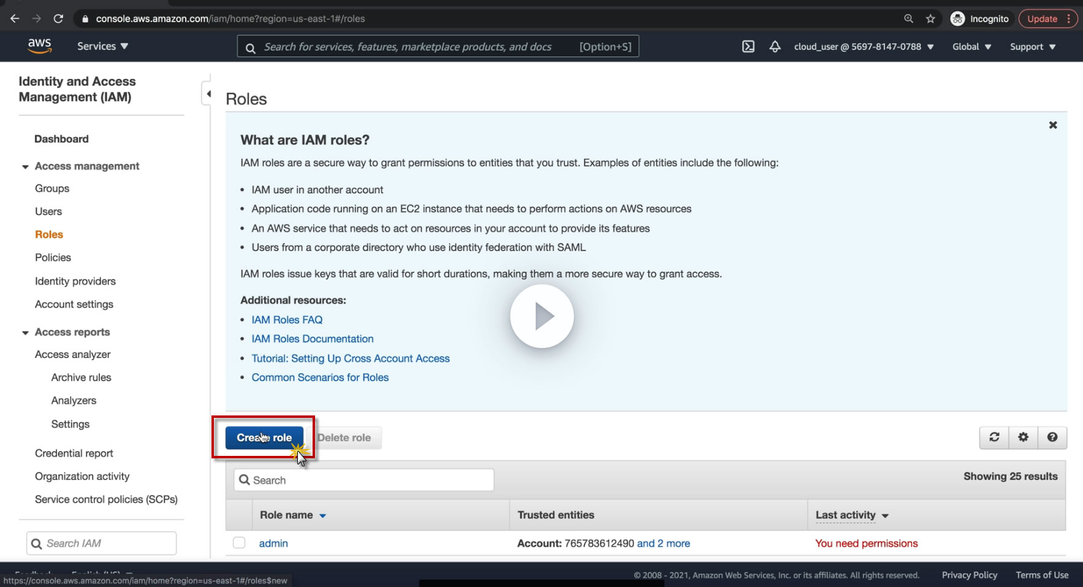Collapse the Access management section
This screenshot has width=1083, height=587.
pos(25,167)
